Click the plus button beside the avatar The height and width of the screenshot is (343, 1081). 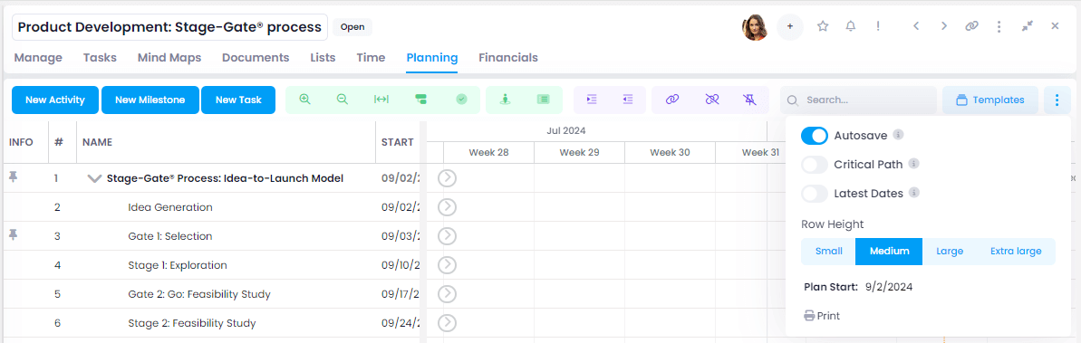[790, 27]
